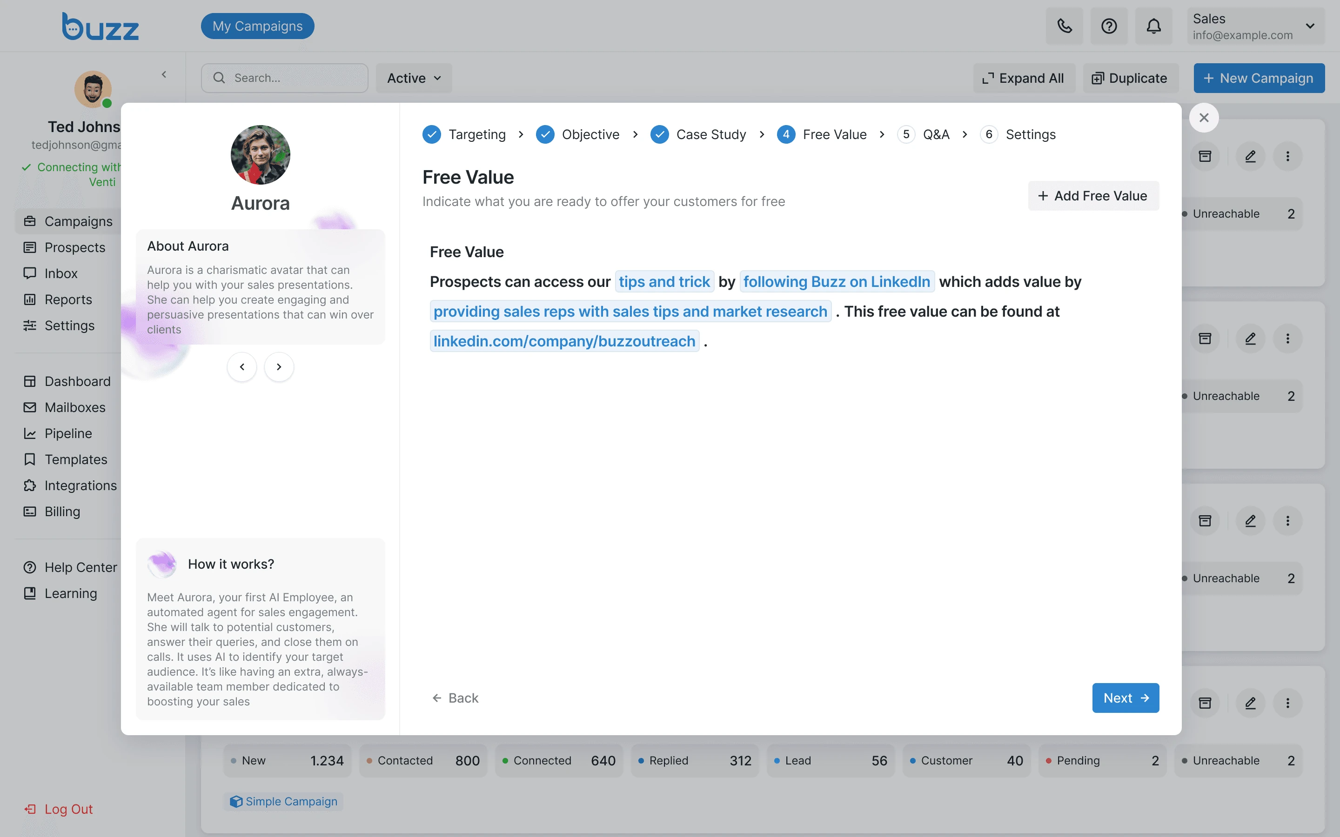Click the My Campaigns pill
Screen dimensions: 1340x837
(x=257, y=26)
